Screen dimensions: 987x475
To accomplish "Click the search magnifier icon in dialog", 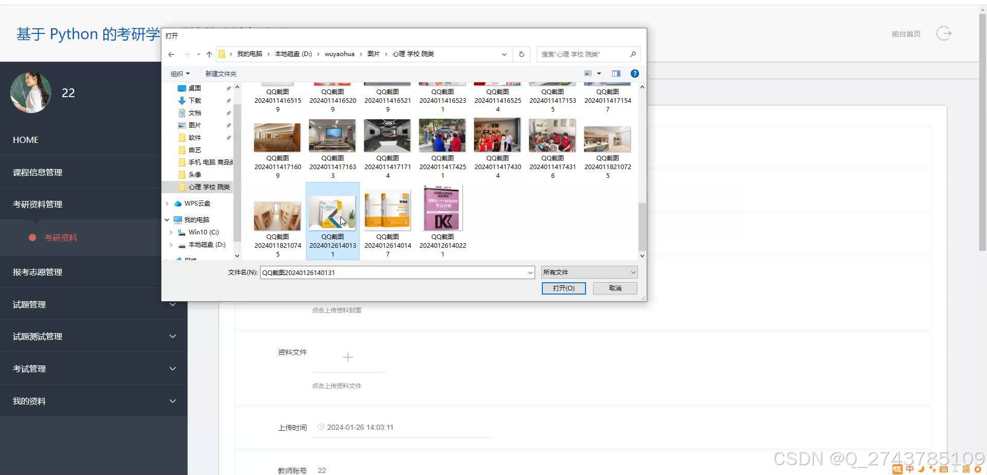I will [x=633, y=54].
